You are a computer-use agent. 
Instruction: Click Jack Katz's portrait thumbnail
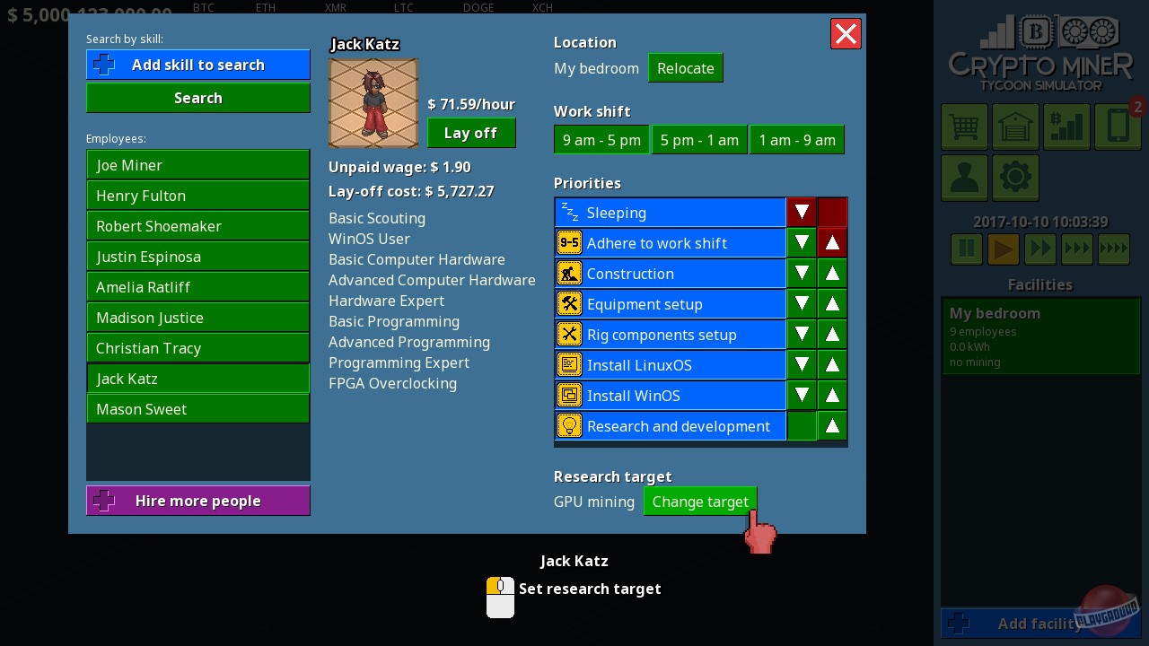coord(373,102)
